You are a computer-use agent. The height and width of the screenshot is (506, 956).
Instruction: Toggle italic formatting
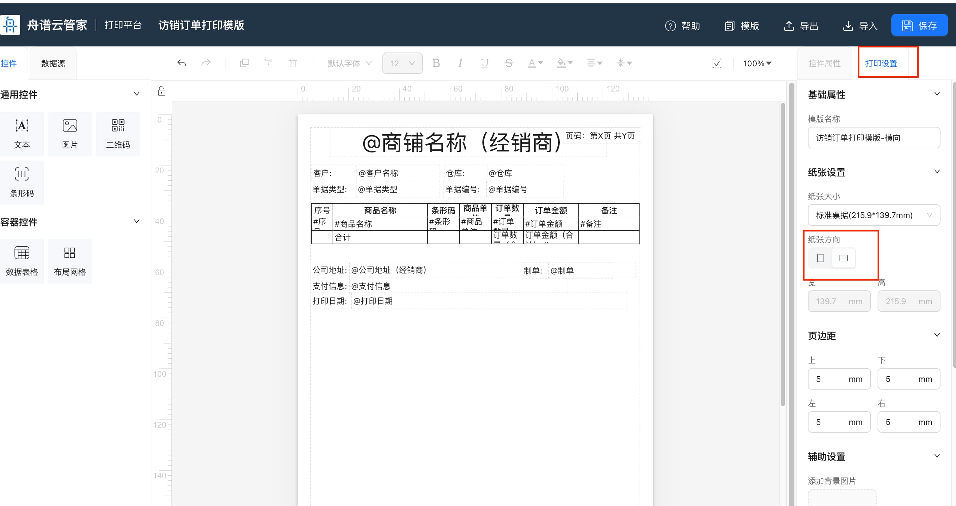(460, 63)
